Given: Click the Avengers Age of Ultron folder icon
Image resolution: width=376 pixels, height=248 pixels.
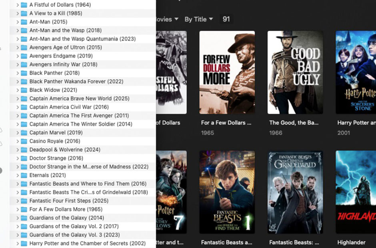Looking at the screenshot, I should (x=24, y=48).
